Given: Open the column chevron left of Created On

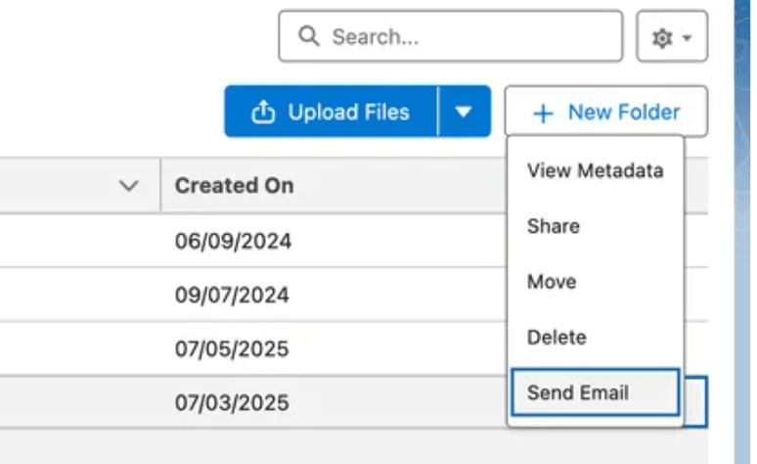Looking at the screenshot, I should click(x=128, y=185).
